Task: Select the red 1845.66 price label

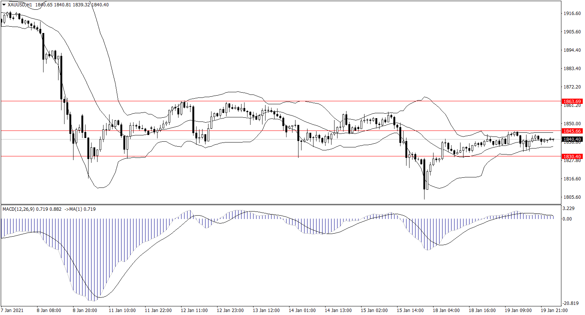Action: pyautogui.click(x=572, y=131)
